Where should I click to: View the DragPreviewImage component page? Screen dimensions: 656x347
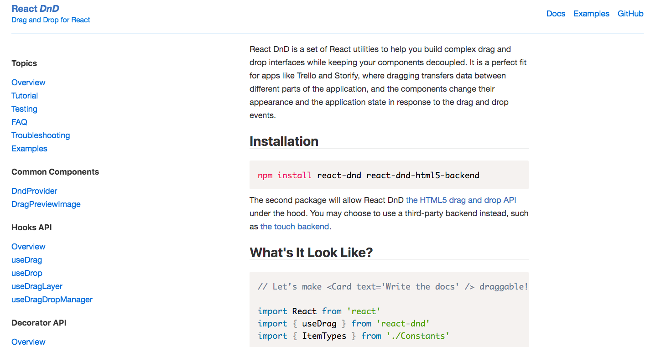46,204
